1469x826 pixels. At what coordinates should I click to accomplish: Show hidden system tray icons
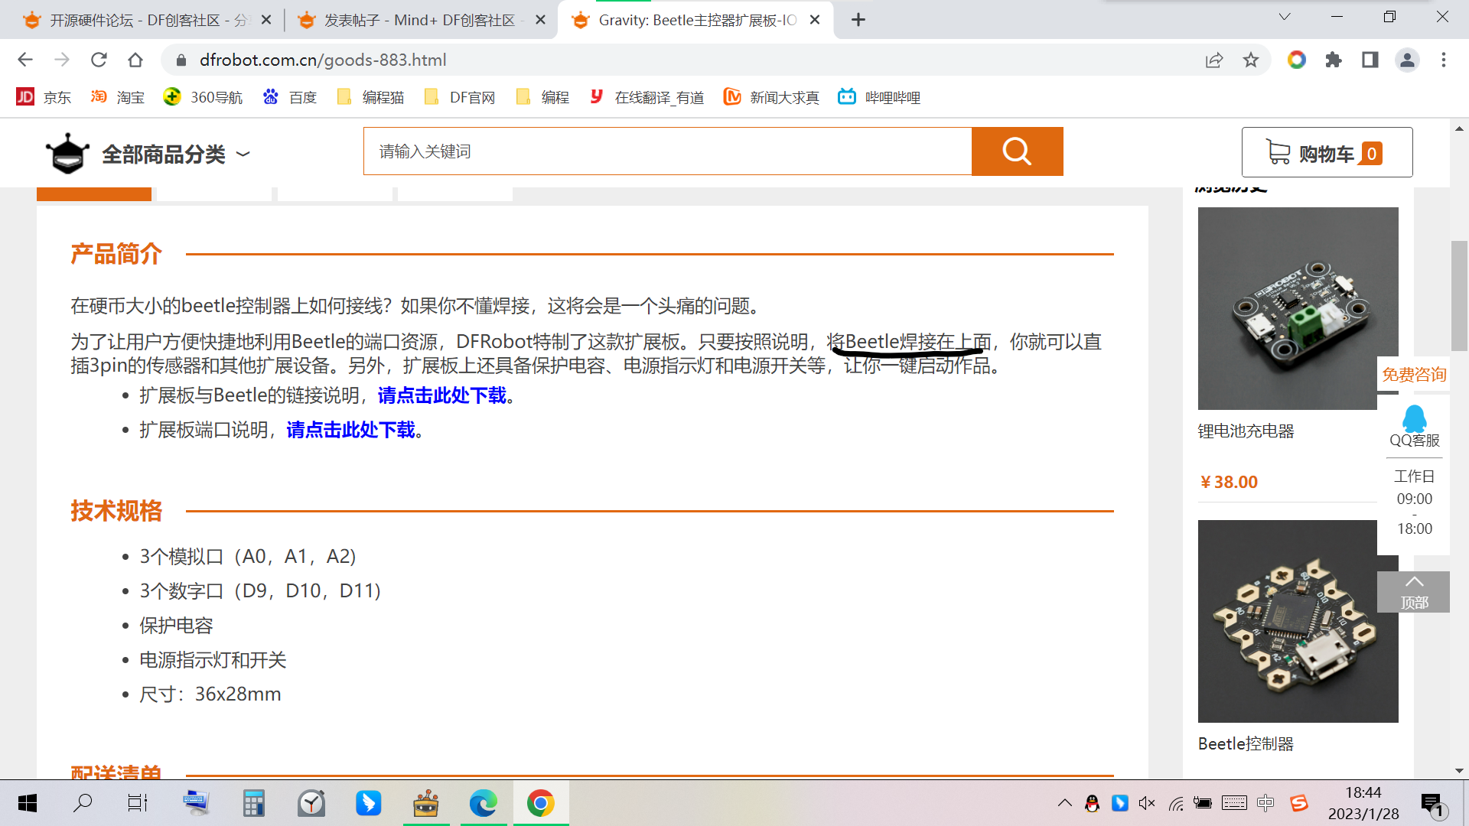(x=1064, y=803)
